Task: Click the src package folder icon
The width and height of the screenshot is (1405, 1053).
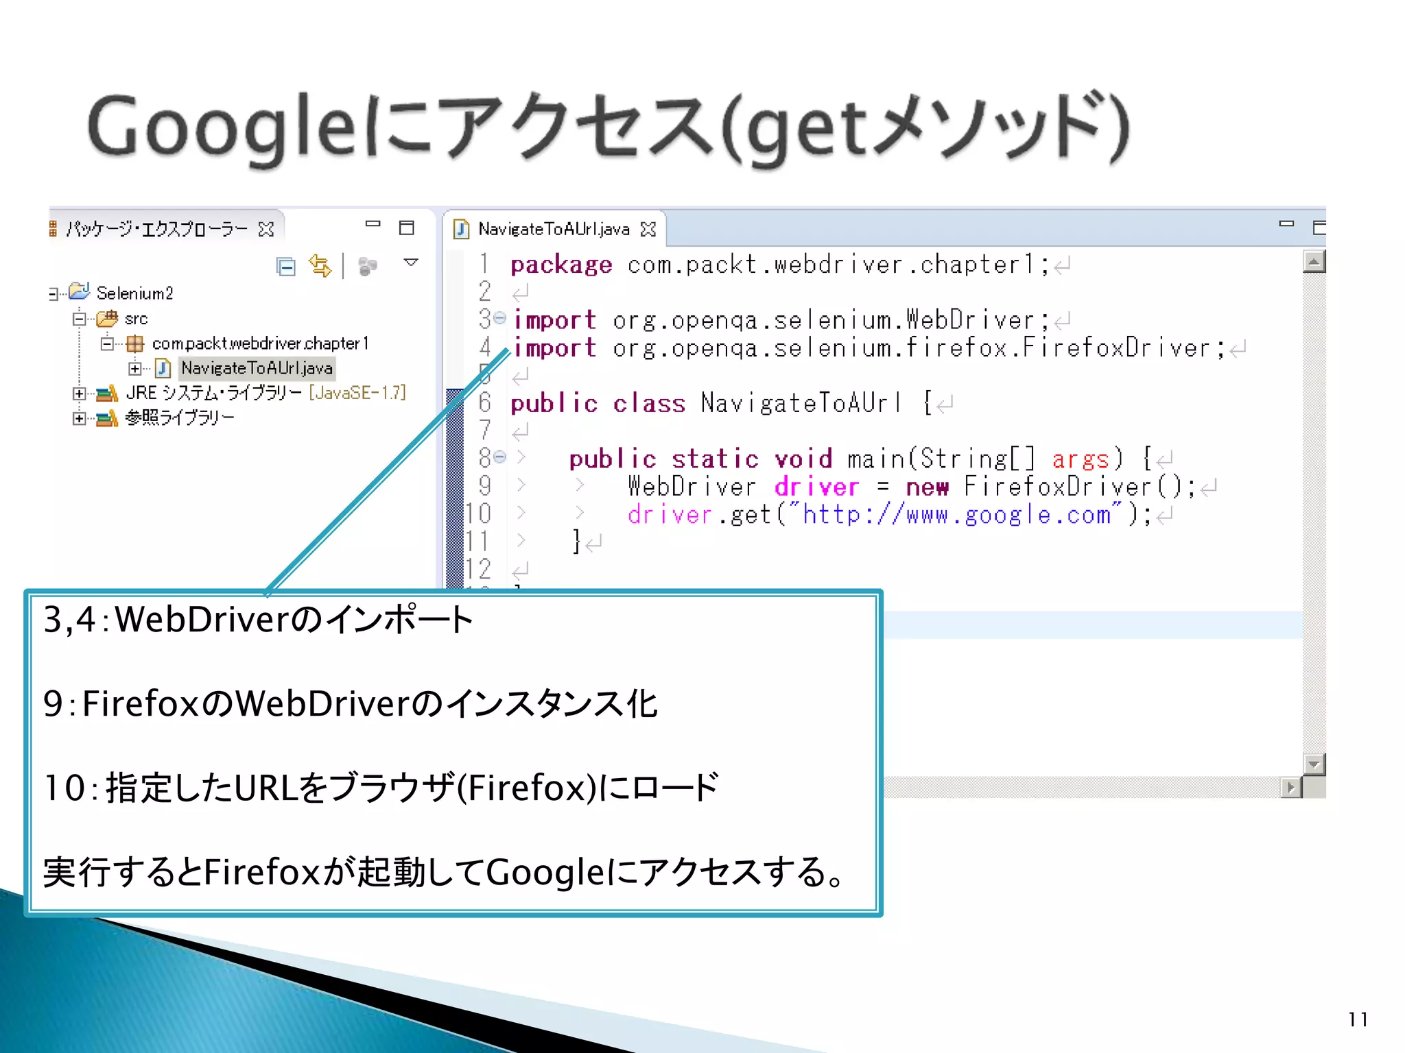Action: tap(107, 318)
